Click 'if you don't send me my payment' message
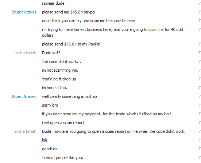 [x=107, y=114]
